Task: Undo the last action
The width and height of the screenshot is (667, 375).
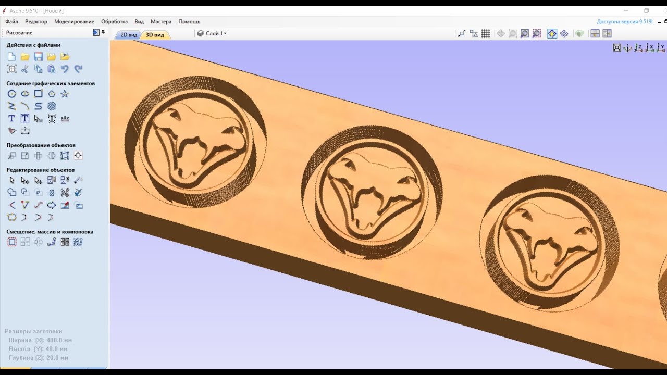Action: click(65, 69)
